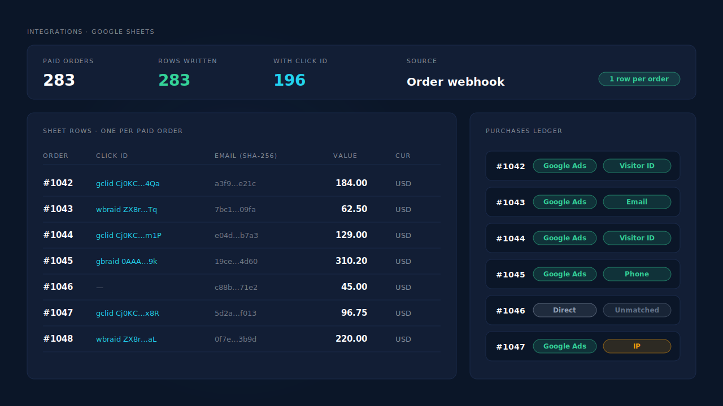Image resolution: width=723 pixels, height=406 pixels.
Task: Click the EMAIL (SHA-256) column header
Action: tap(246, 156)
